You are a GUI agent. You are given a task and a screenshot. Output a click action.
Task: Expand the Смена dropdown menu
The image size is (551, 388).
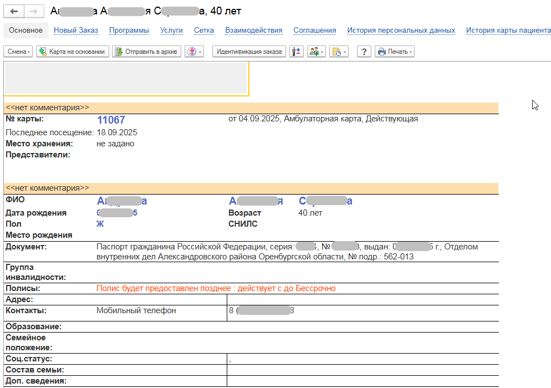(x=19, y=52)
